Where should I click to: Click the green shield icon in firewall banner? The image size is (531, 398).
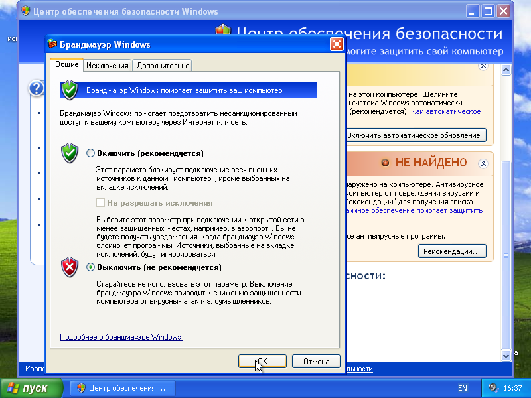[x=70, y=90]
